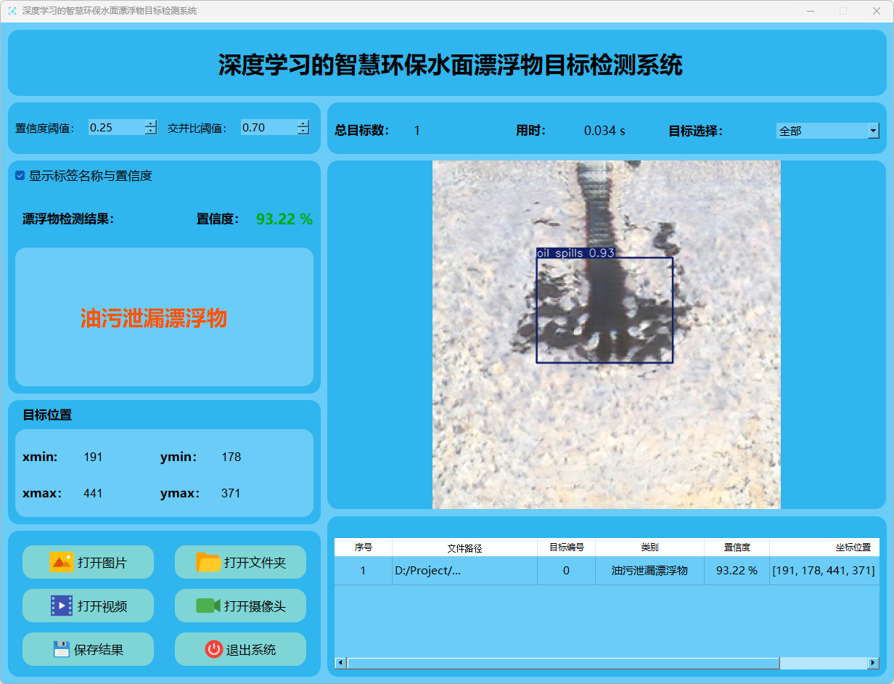Click the table's horizontal scrollbar right arrow
The width and height of the screenshot is (894, 684).
873,663
